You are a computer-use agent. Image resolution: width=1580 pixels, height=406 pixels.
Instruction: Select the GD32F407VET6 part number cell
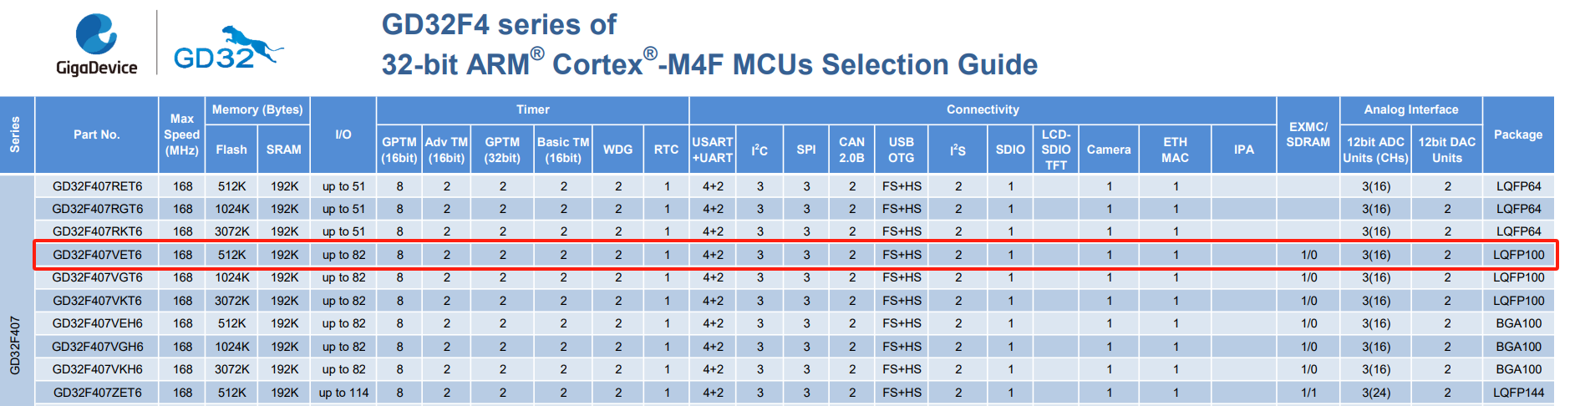click(x=97, y=255)
